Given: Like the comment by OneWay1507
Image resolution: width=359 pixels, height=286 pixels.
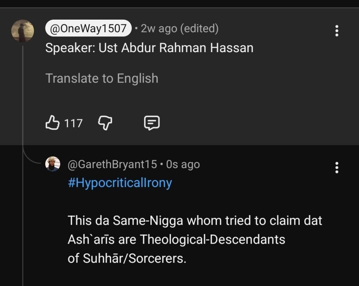Looking at the screenshot, I should coord(53,123).
